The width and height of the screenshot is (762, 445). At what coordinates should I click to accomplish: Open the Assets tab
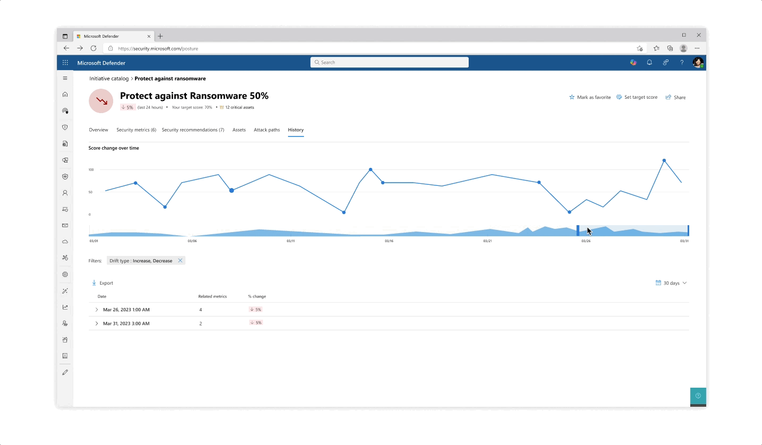pyautogui.click(x=239, y=130)
